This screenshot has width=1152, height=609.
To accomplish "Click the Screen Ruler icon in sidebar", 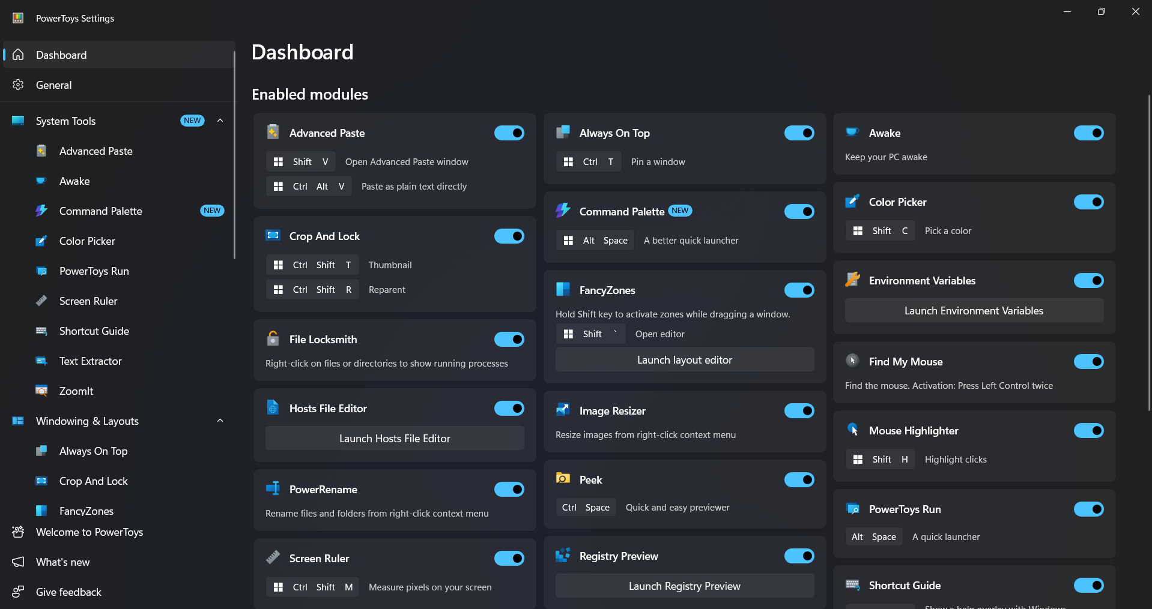I will [41, 301].
